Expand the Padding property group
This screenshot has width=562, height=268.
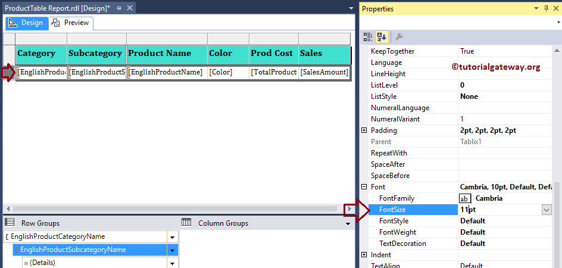364,130
